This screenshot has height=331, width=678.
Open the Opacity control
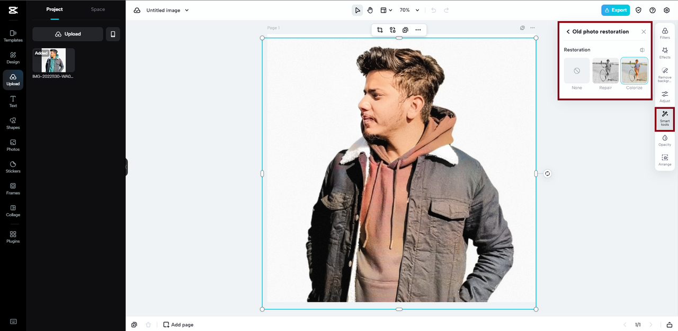[x=665, y=140]
